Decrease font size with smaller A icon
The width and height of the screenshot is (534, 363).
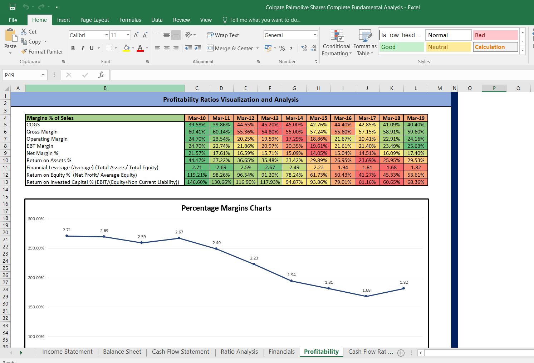[x=145, y=35]
